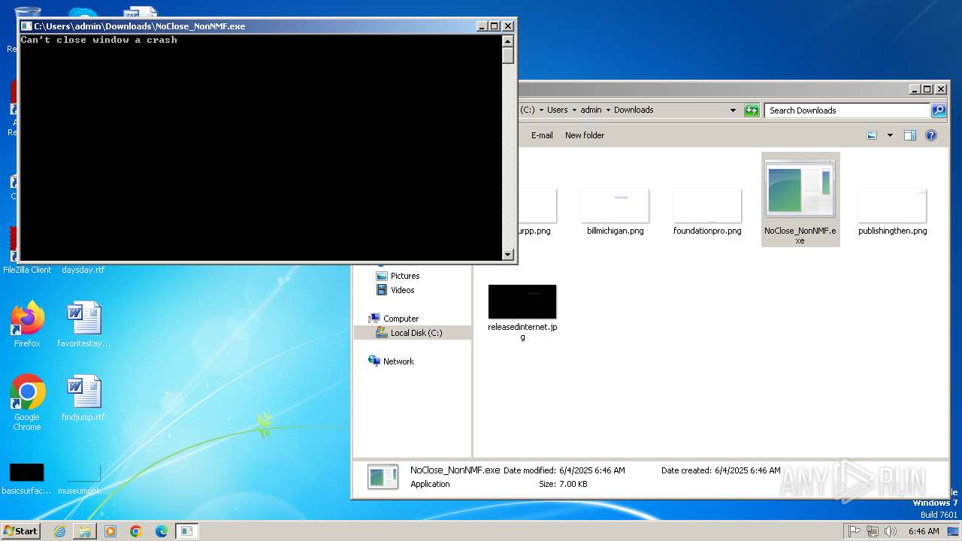Minimize the NoClose_NonNMF console window

482,26
